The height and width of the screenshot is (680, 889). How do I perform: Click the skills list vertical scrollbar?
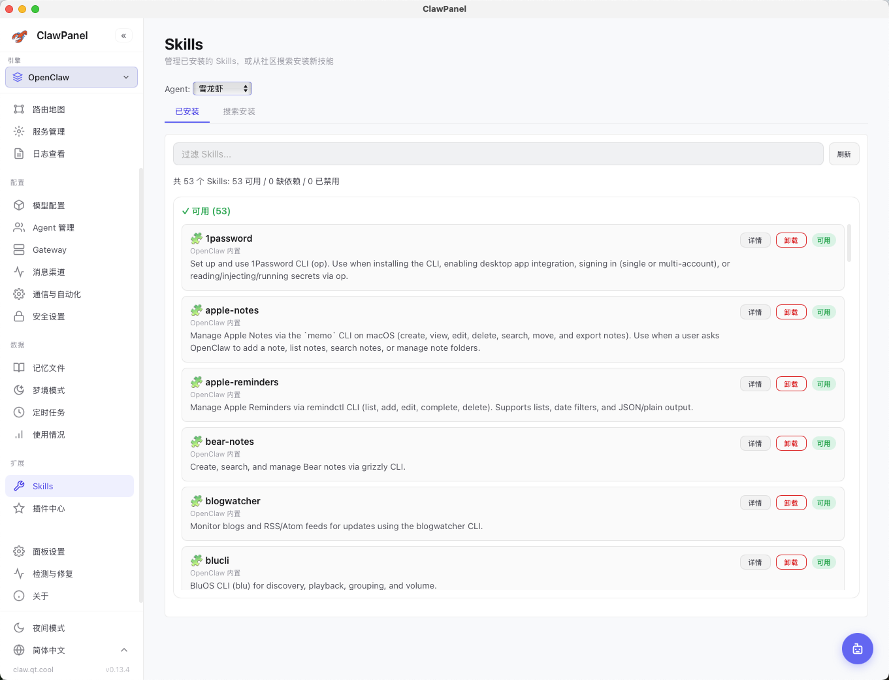849,244
